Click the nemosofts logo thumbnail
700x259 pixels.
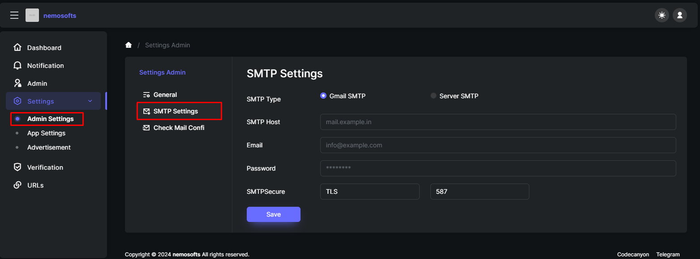(x=32, y=16)
